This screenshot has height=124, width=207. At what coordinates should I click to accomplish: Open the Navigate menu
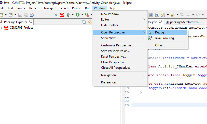(50, 8)
